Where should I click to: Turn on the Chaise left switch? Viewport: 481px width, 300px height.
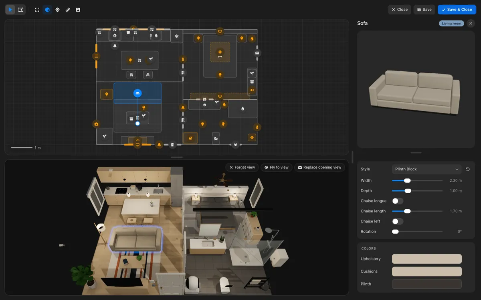click(398, 221)
